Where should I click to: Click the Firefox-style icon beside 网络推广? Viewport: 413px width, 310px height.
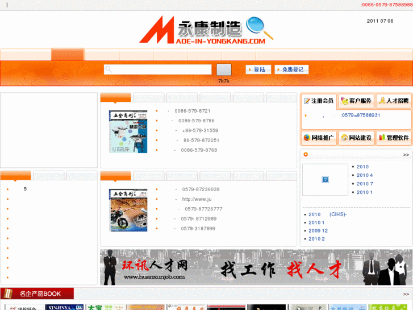click(307, 138)
